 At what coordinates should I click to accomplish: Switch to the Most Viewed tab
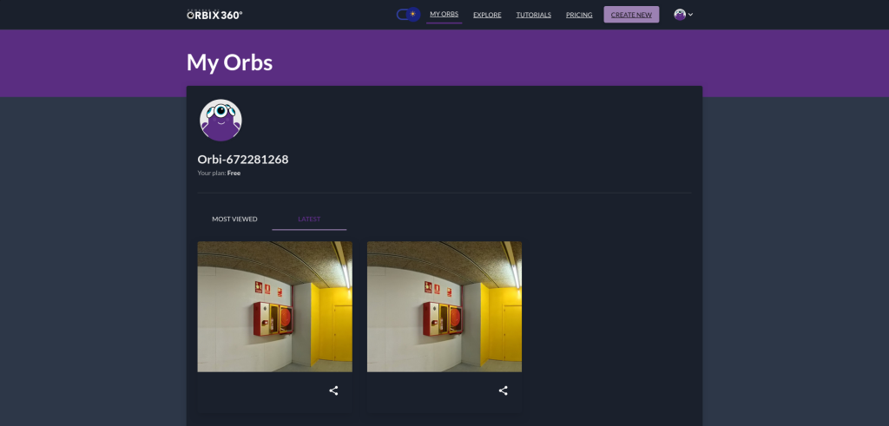[234, 220]
